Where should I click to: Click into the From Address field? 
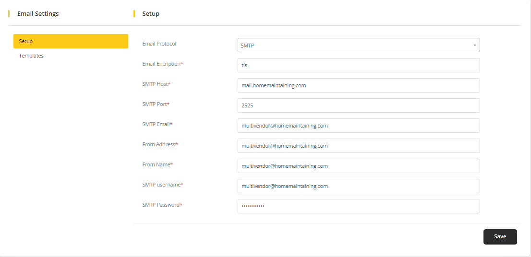pyautogui.click(x=359, y=146)
